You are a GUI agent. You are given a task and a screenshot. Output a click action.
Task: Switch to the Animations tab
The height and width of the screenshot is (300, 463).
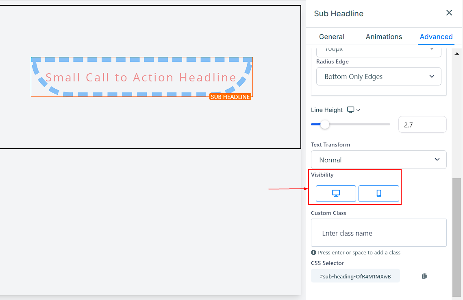(x=384, y=37)
